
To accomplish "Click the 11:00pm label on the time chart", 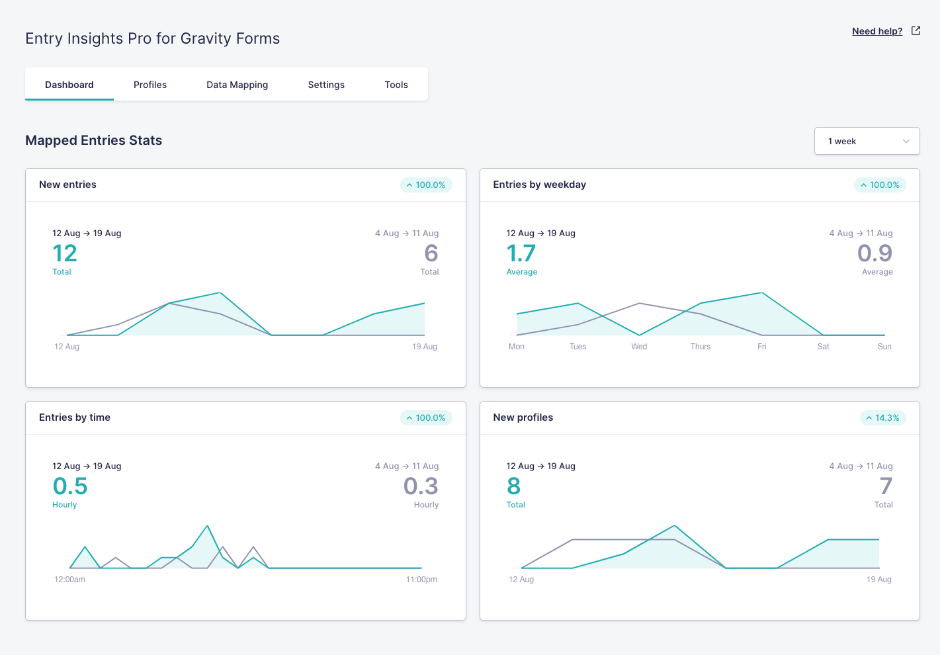I will click(421, 580).
